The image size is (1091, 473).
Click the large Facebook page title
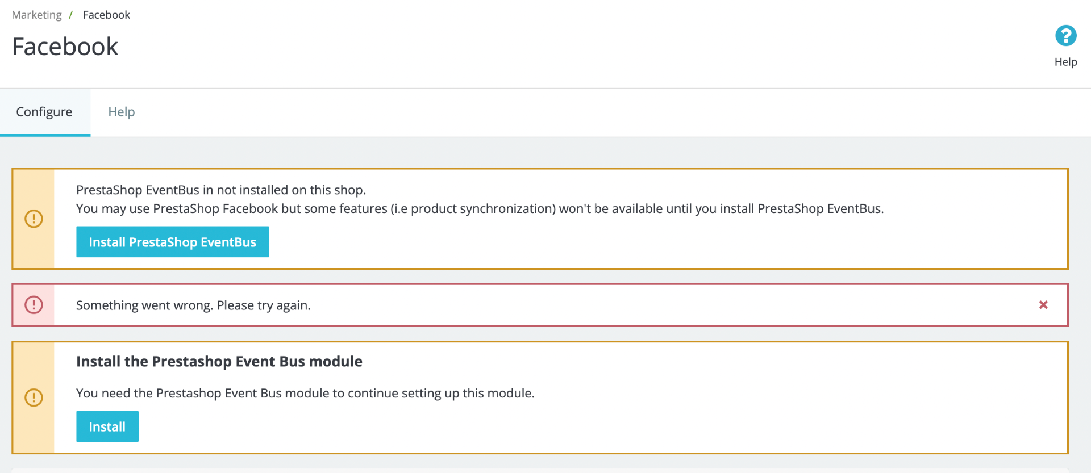point(65,47)
